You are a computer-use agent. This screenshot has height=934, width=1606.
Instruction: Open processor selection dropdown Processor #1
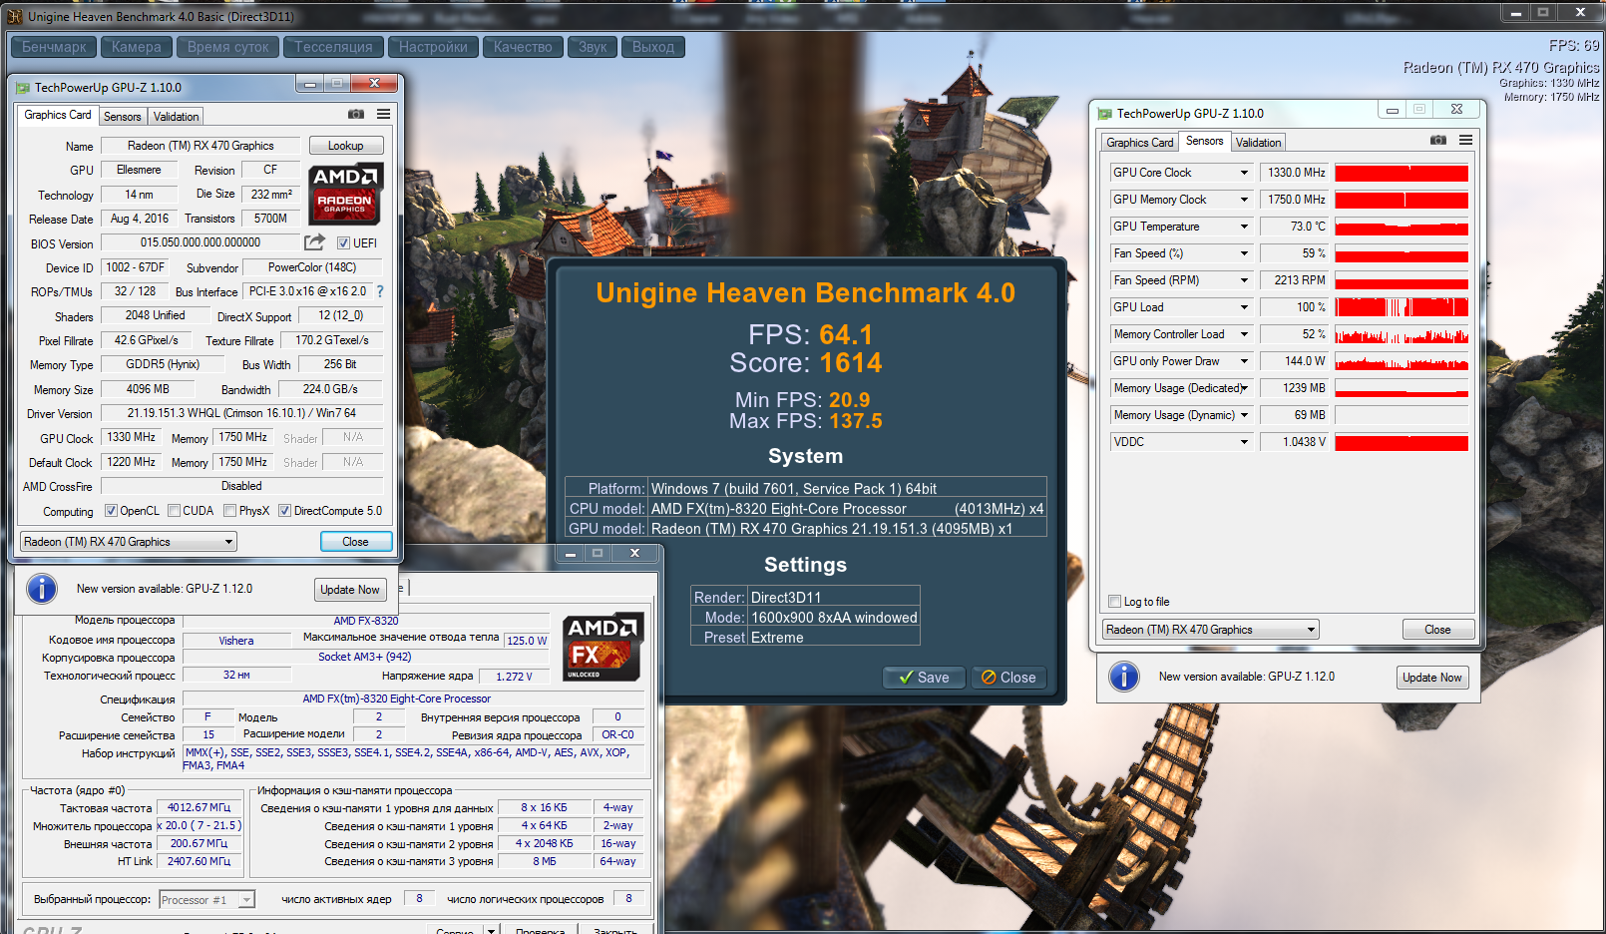coord(207,900)
